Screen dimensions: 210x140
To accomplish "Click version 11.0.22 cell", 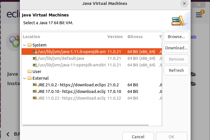I will tap(114, 98).
